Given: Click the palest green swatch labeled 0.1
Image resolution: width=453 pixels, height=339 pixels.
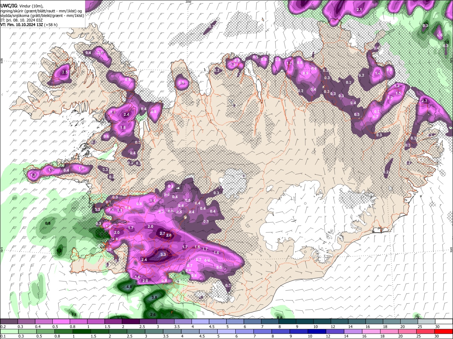Looking at the screenshot, I should (x=9, y=332).
